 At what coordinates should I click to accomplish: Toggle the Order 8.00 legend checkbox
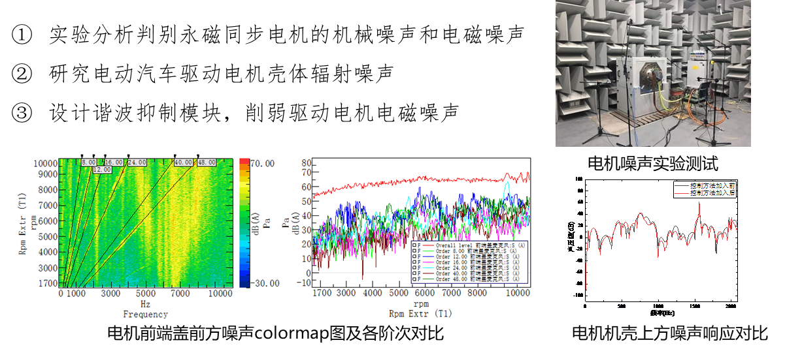[414, 251]
